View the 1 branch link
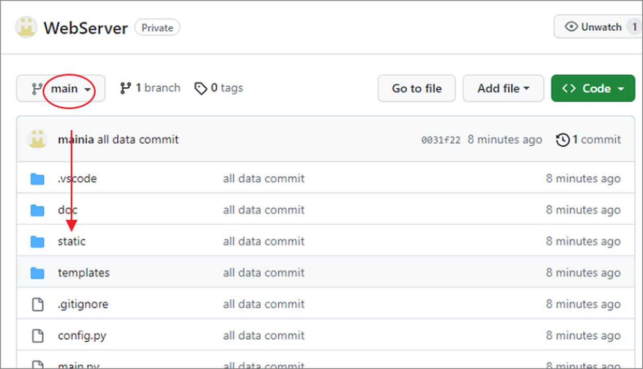Screen dimensions: 643x369 click(150, 88)
